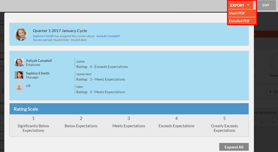Click employee name Aaliyah Campbell in reviewer list
Screen dimensions: 278x152
point(39,61)
